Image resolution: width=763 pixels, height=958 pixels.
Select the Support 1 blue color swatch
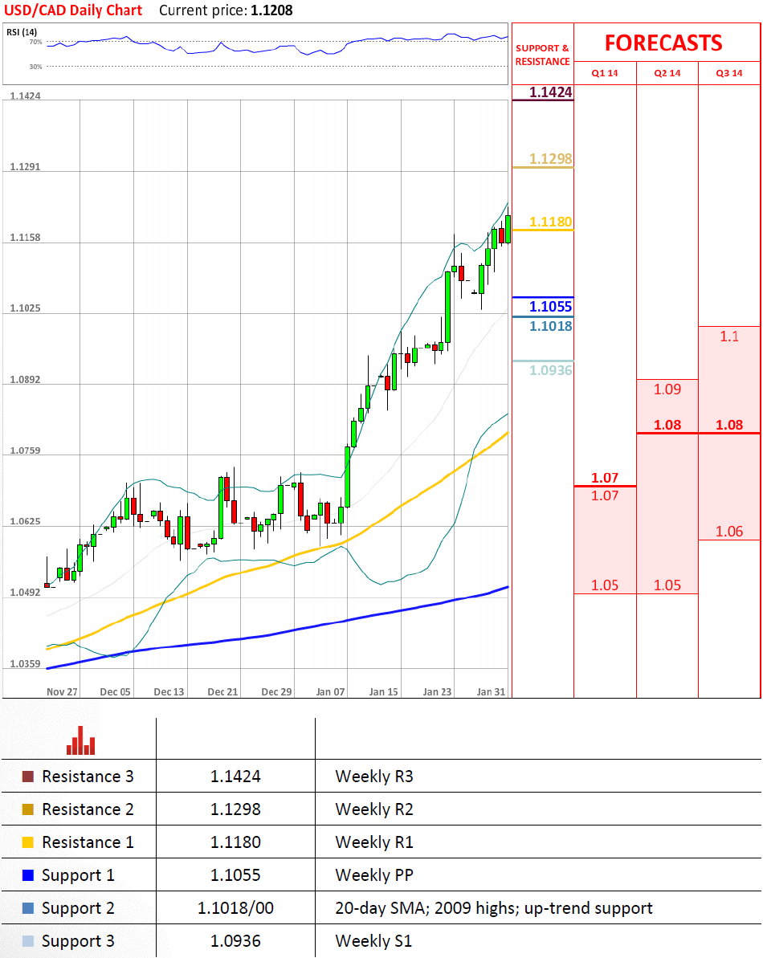tap(28, 875)
